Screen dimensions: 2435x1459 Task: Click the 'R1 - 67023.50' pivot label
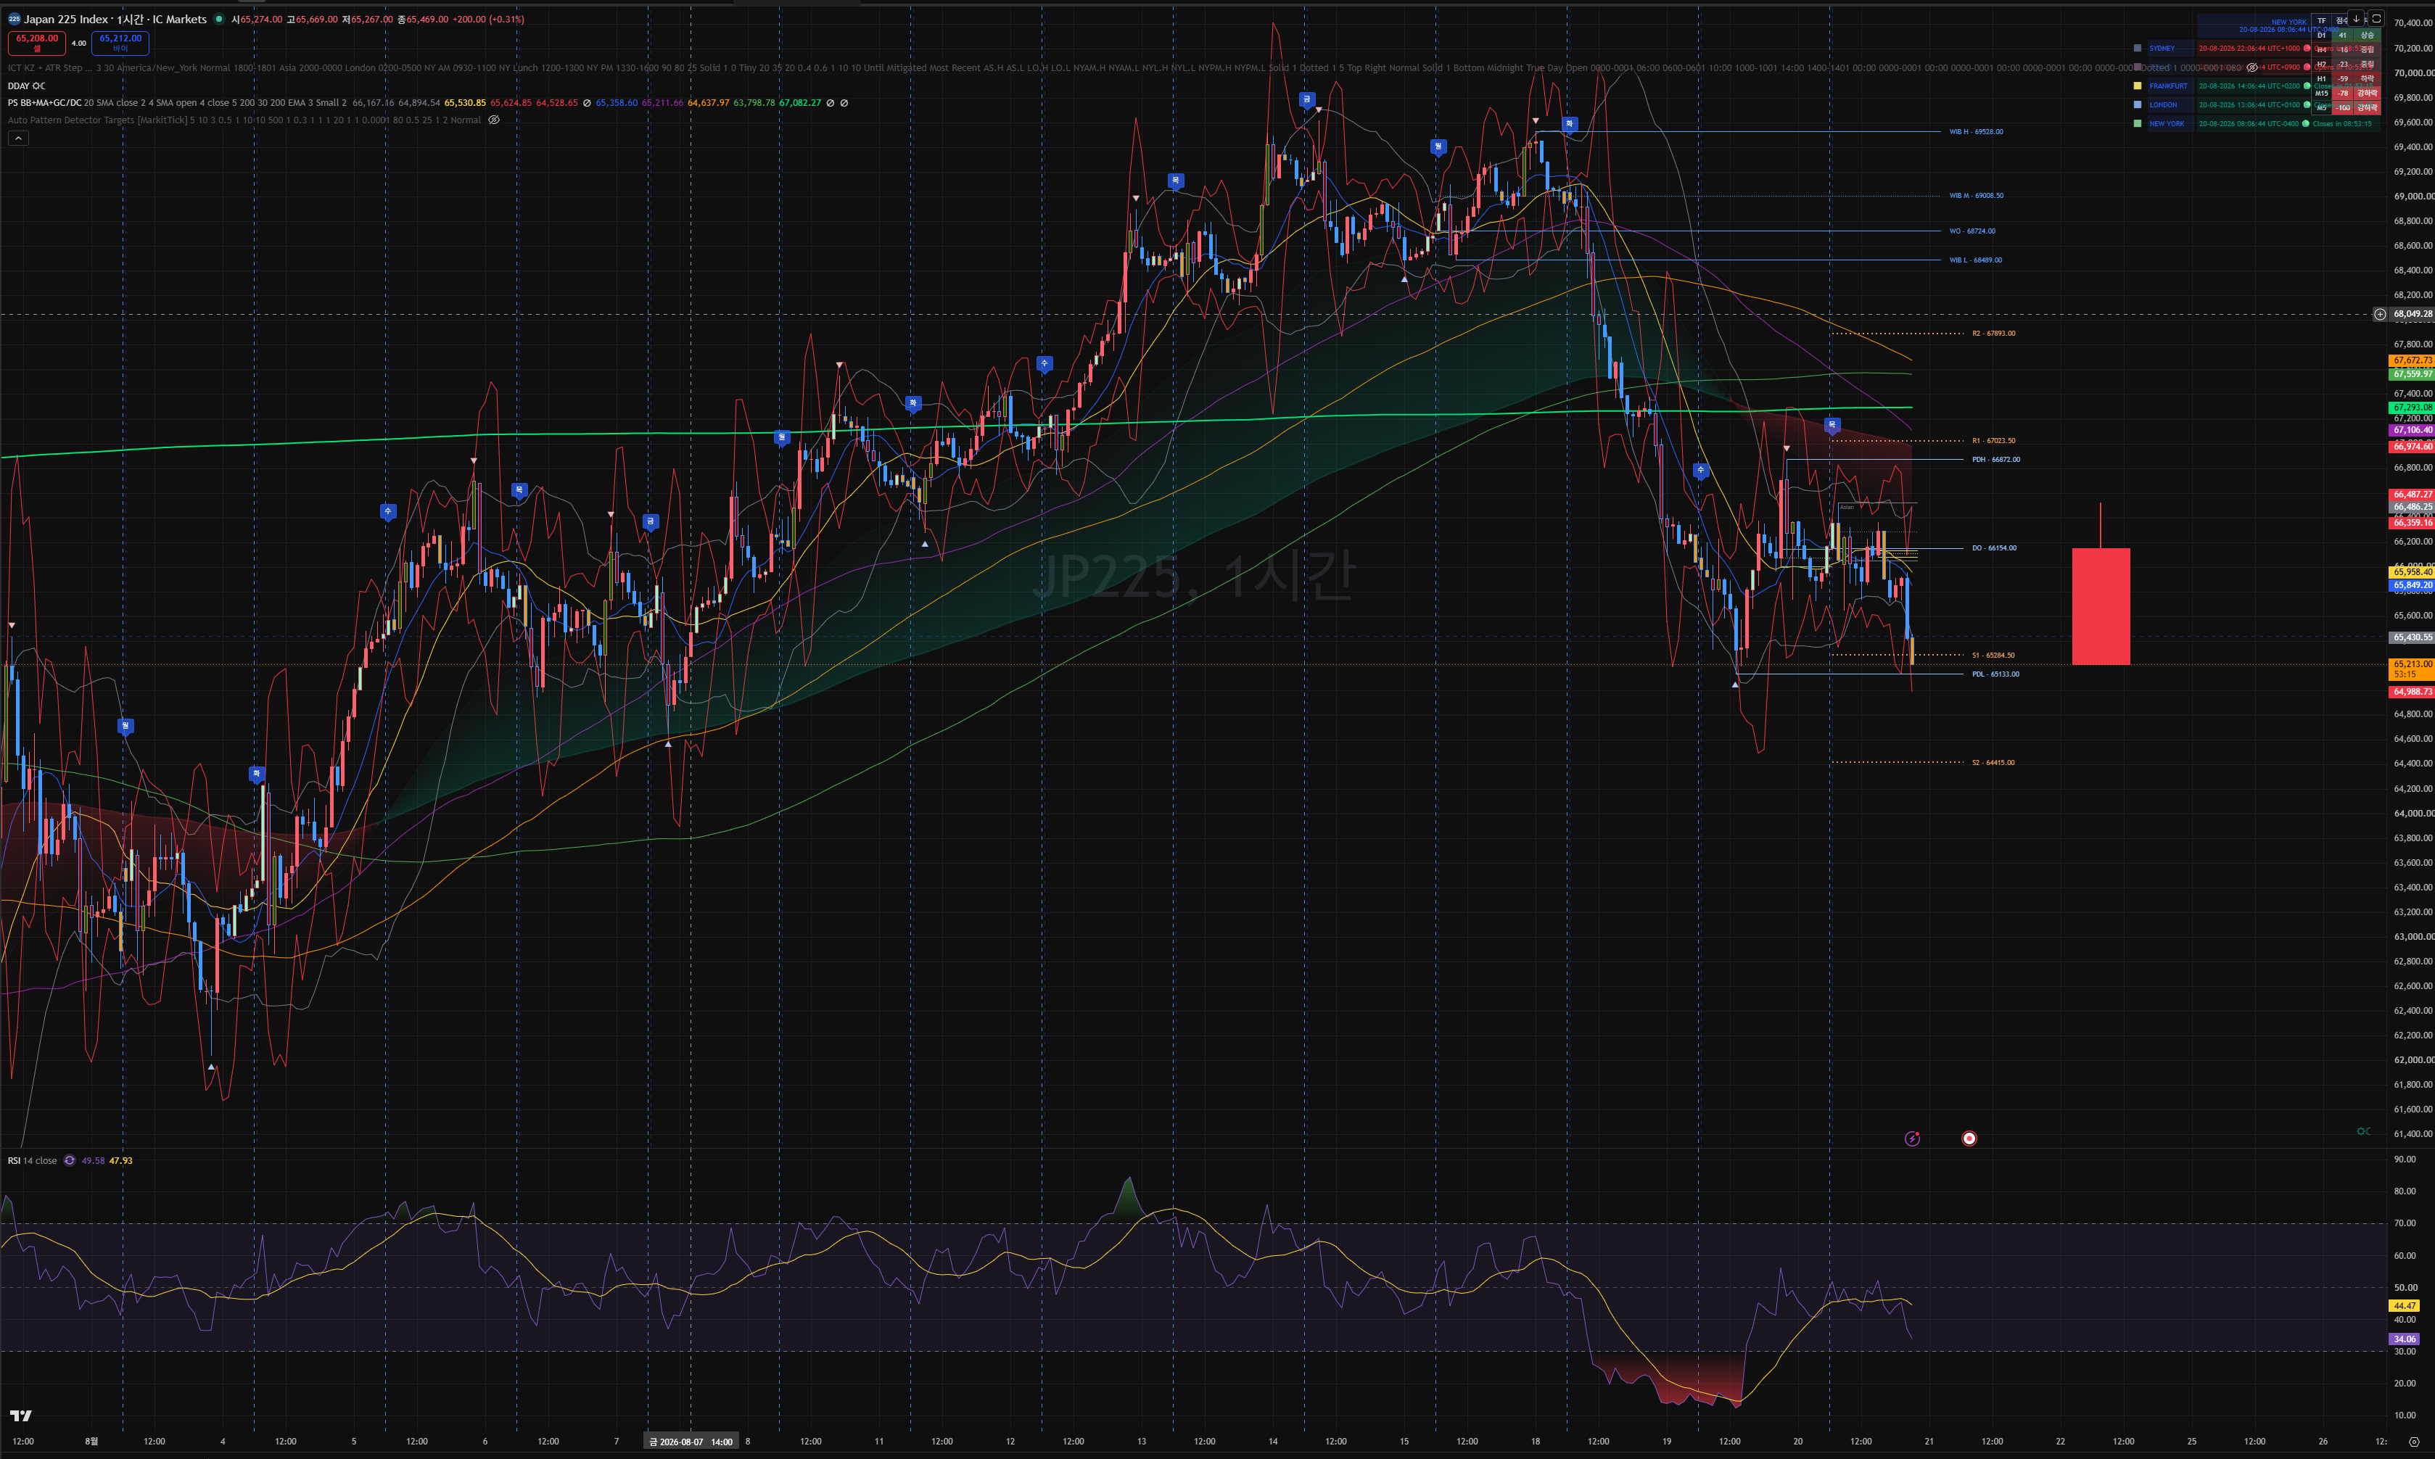1993,440
